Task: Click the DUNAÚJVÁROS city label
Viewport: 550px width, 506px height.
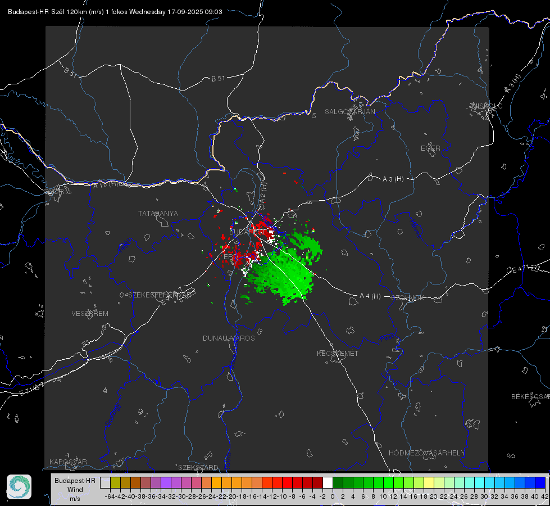Action: pos(229,338)
